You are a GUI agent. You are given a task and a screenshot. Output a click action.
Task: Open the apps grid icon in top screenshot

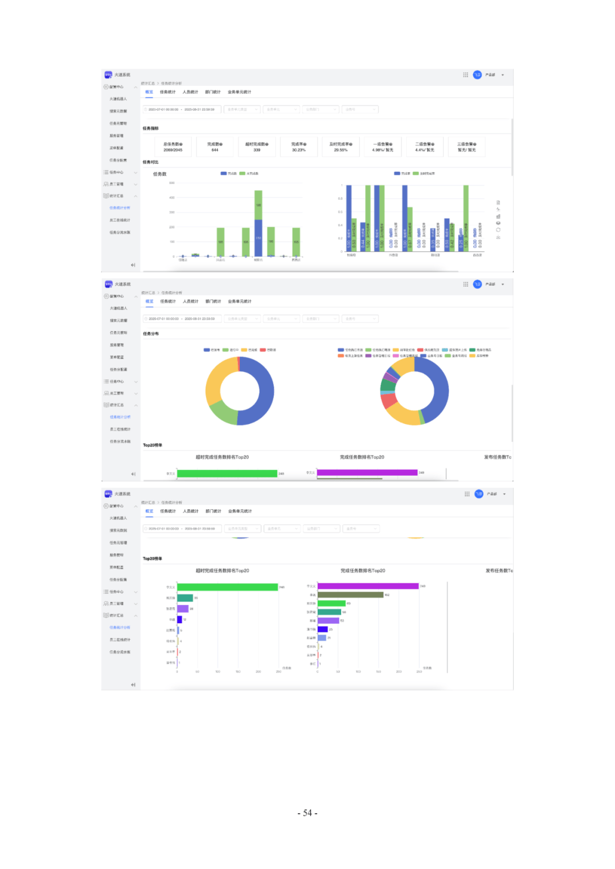point(465,75)
